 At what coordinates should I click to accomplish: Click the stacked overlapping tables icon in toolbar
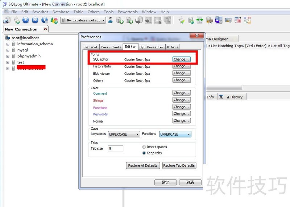pyautogui.click(x=167, y=20)
